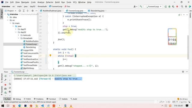The width and height of the screenshot is (192, 108).
Task: Click the threadsafe breadcrumb in navigation bar
Action: point(42,7)
